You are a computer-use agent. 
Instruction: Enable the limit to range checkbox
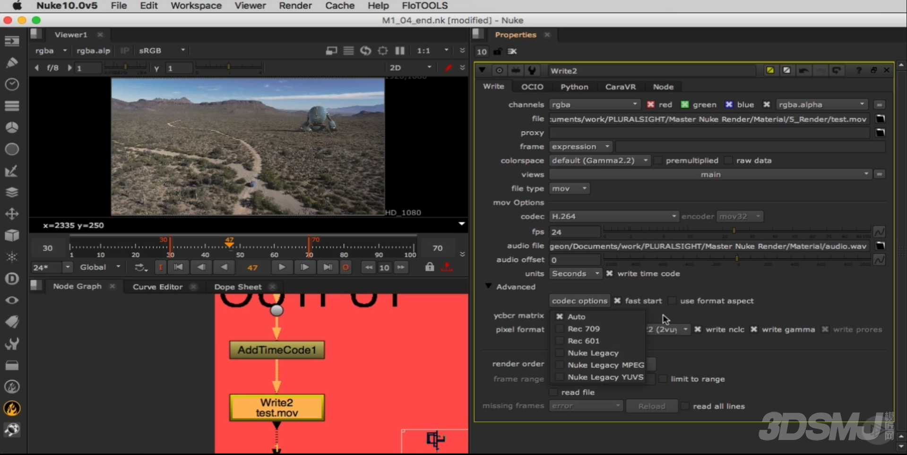tap(663, 379)
